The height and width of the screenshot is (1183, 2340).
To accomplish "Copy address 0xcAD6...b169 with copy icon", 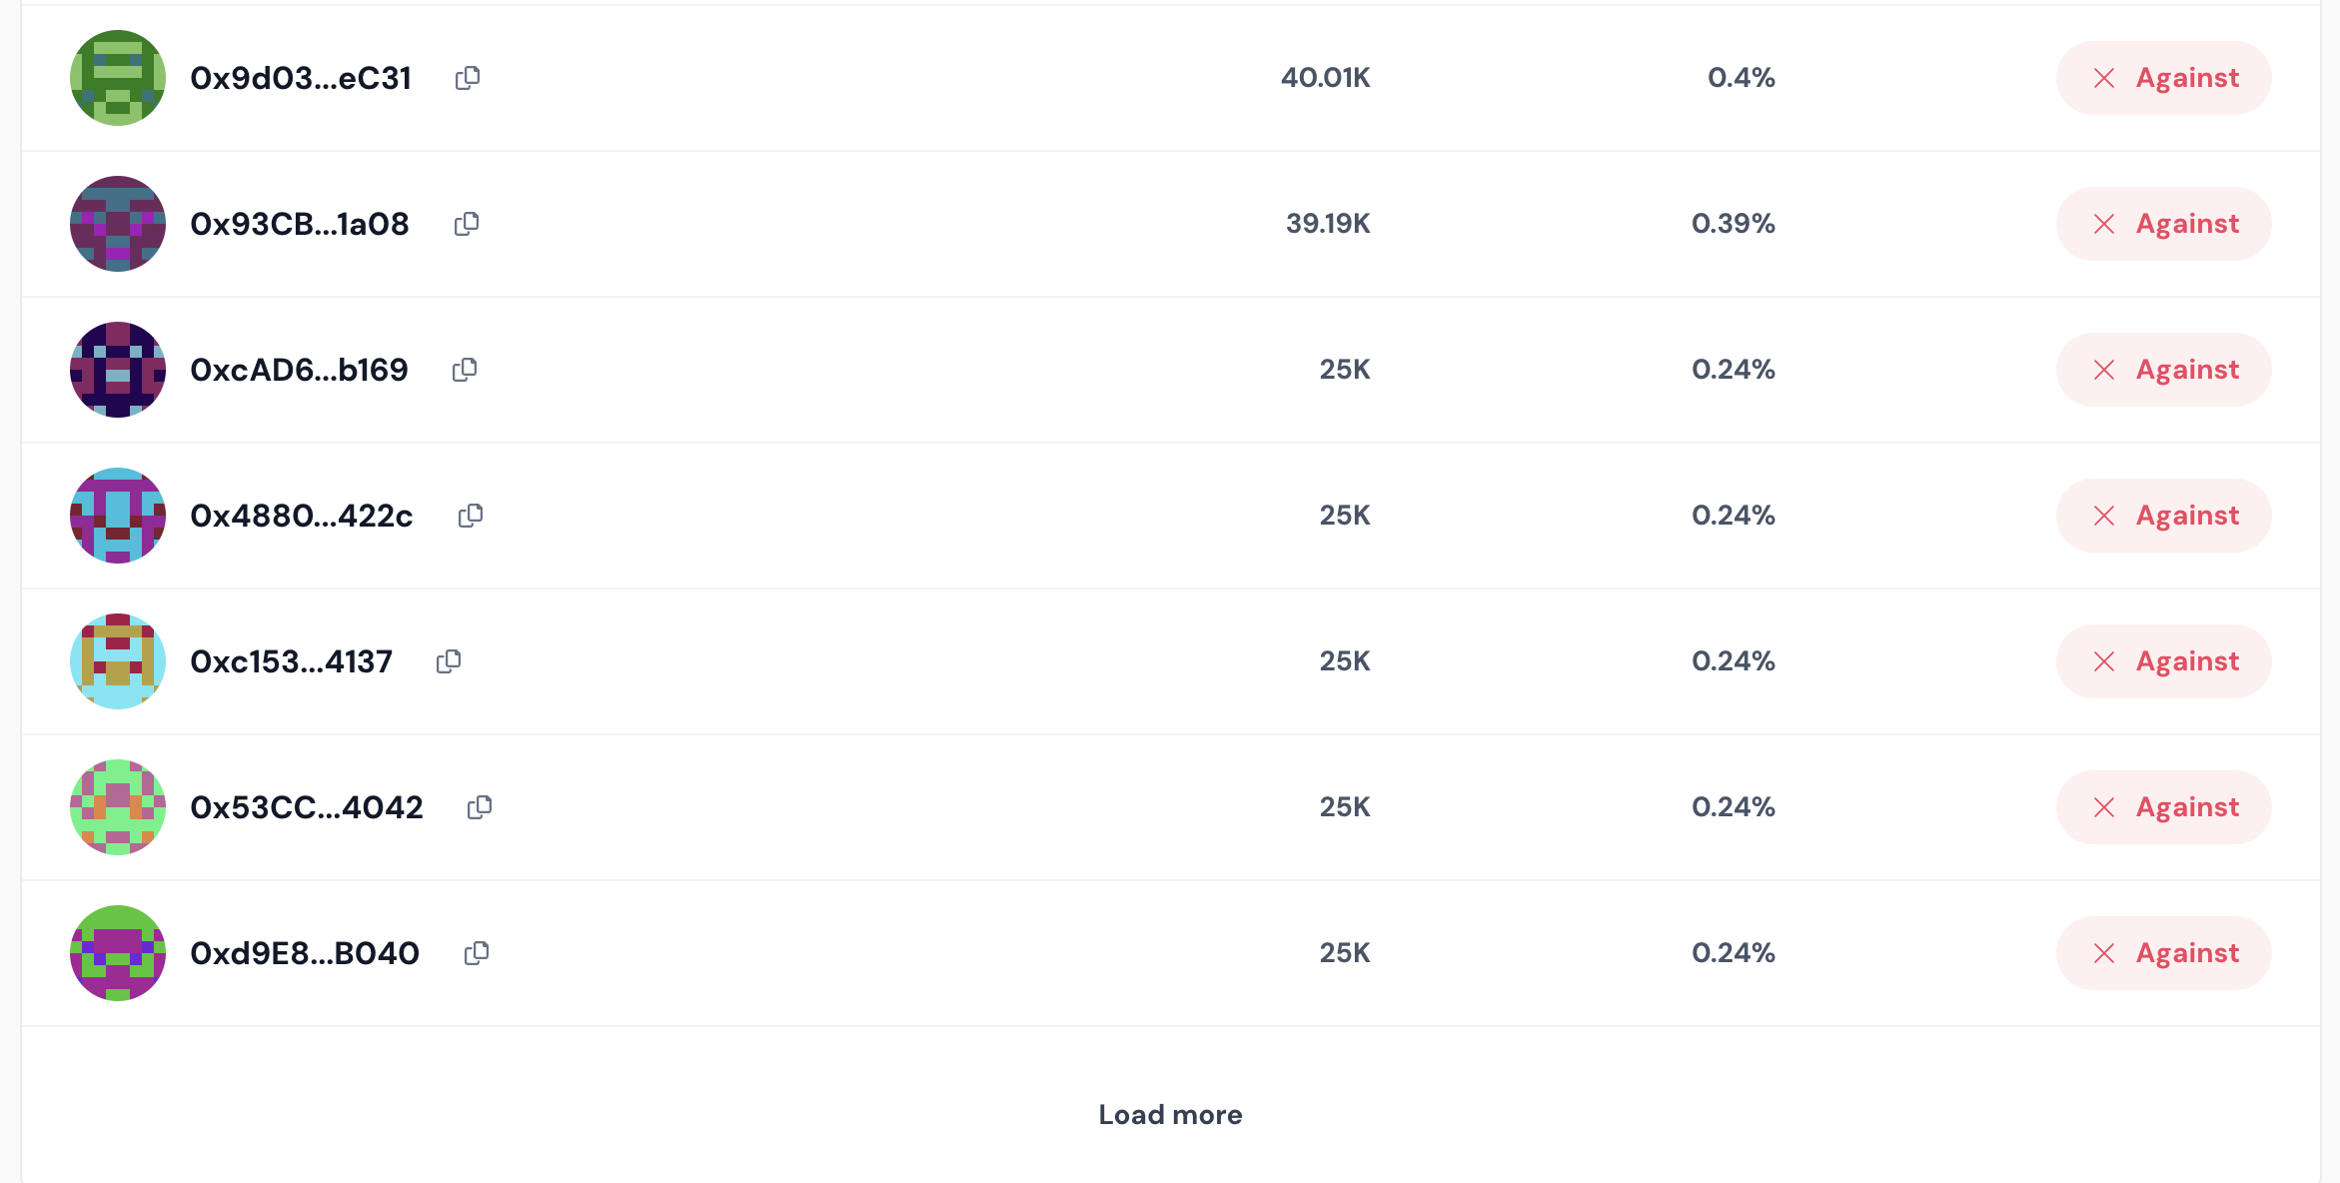I will pyautogui.click(x=465, y=370).
